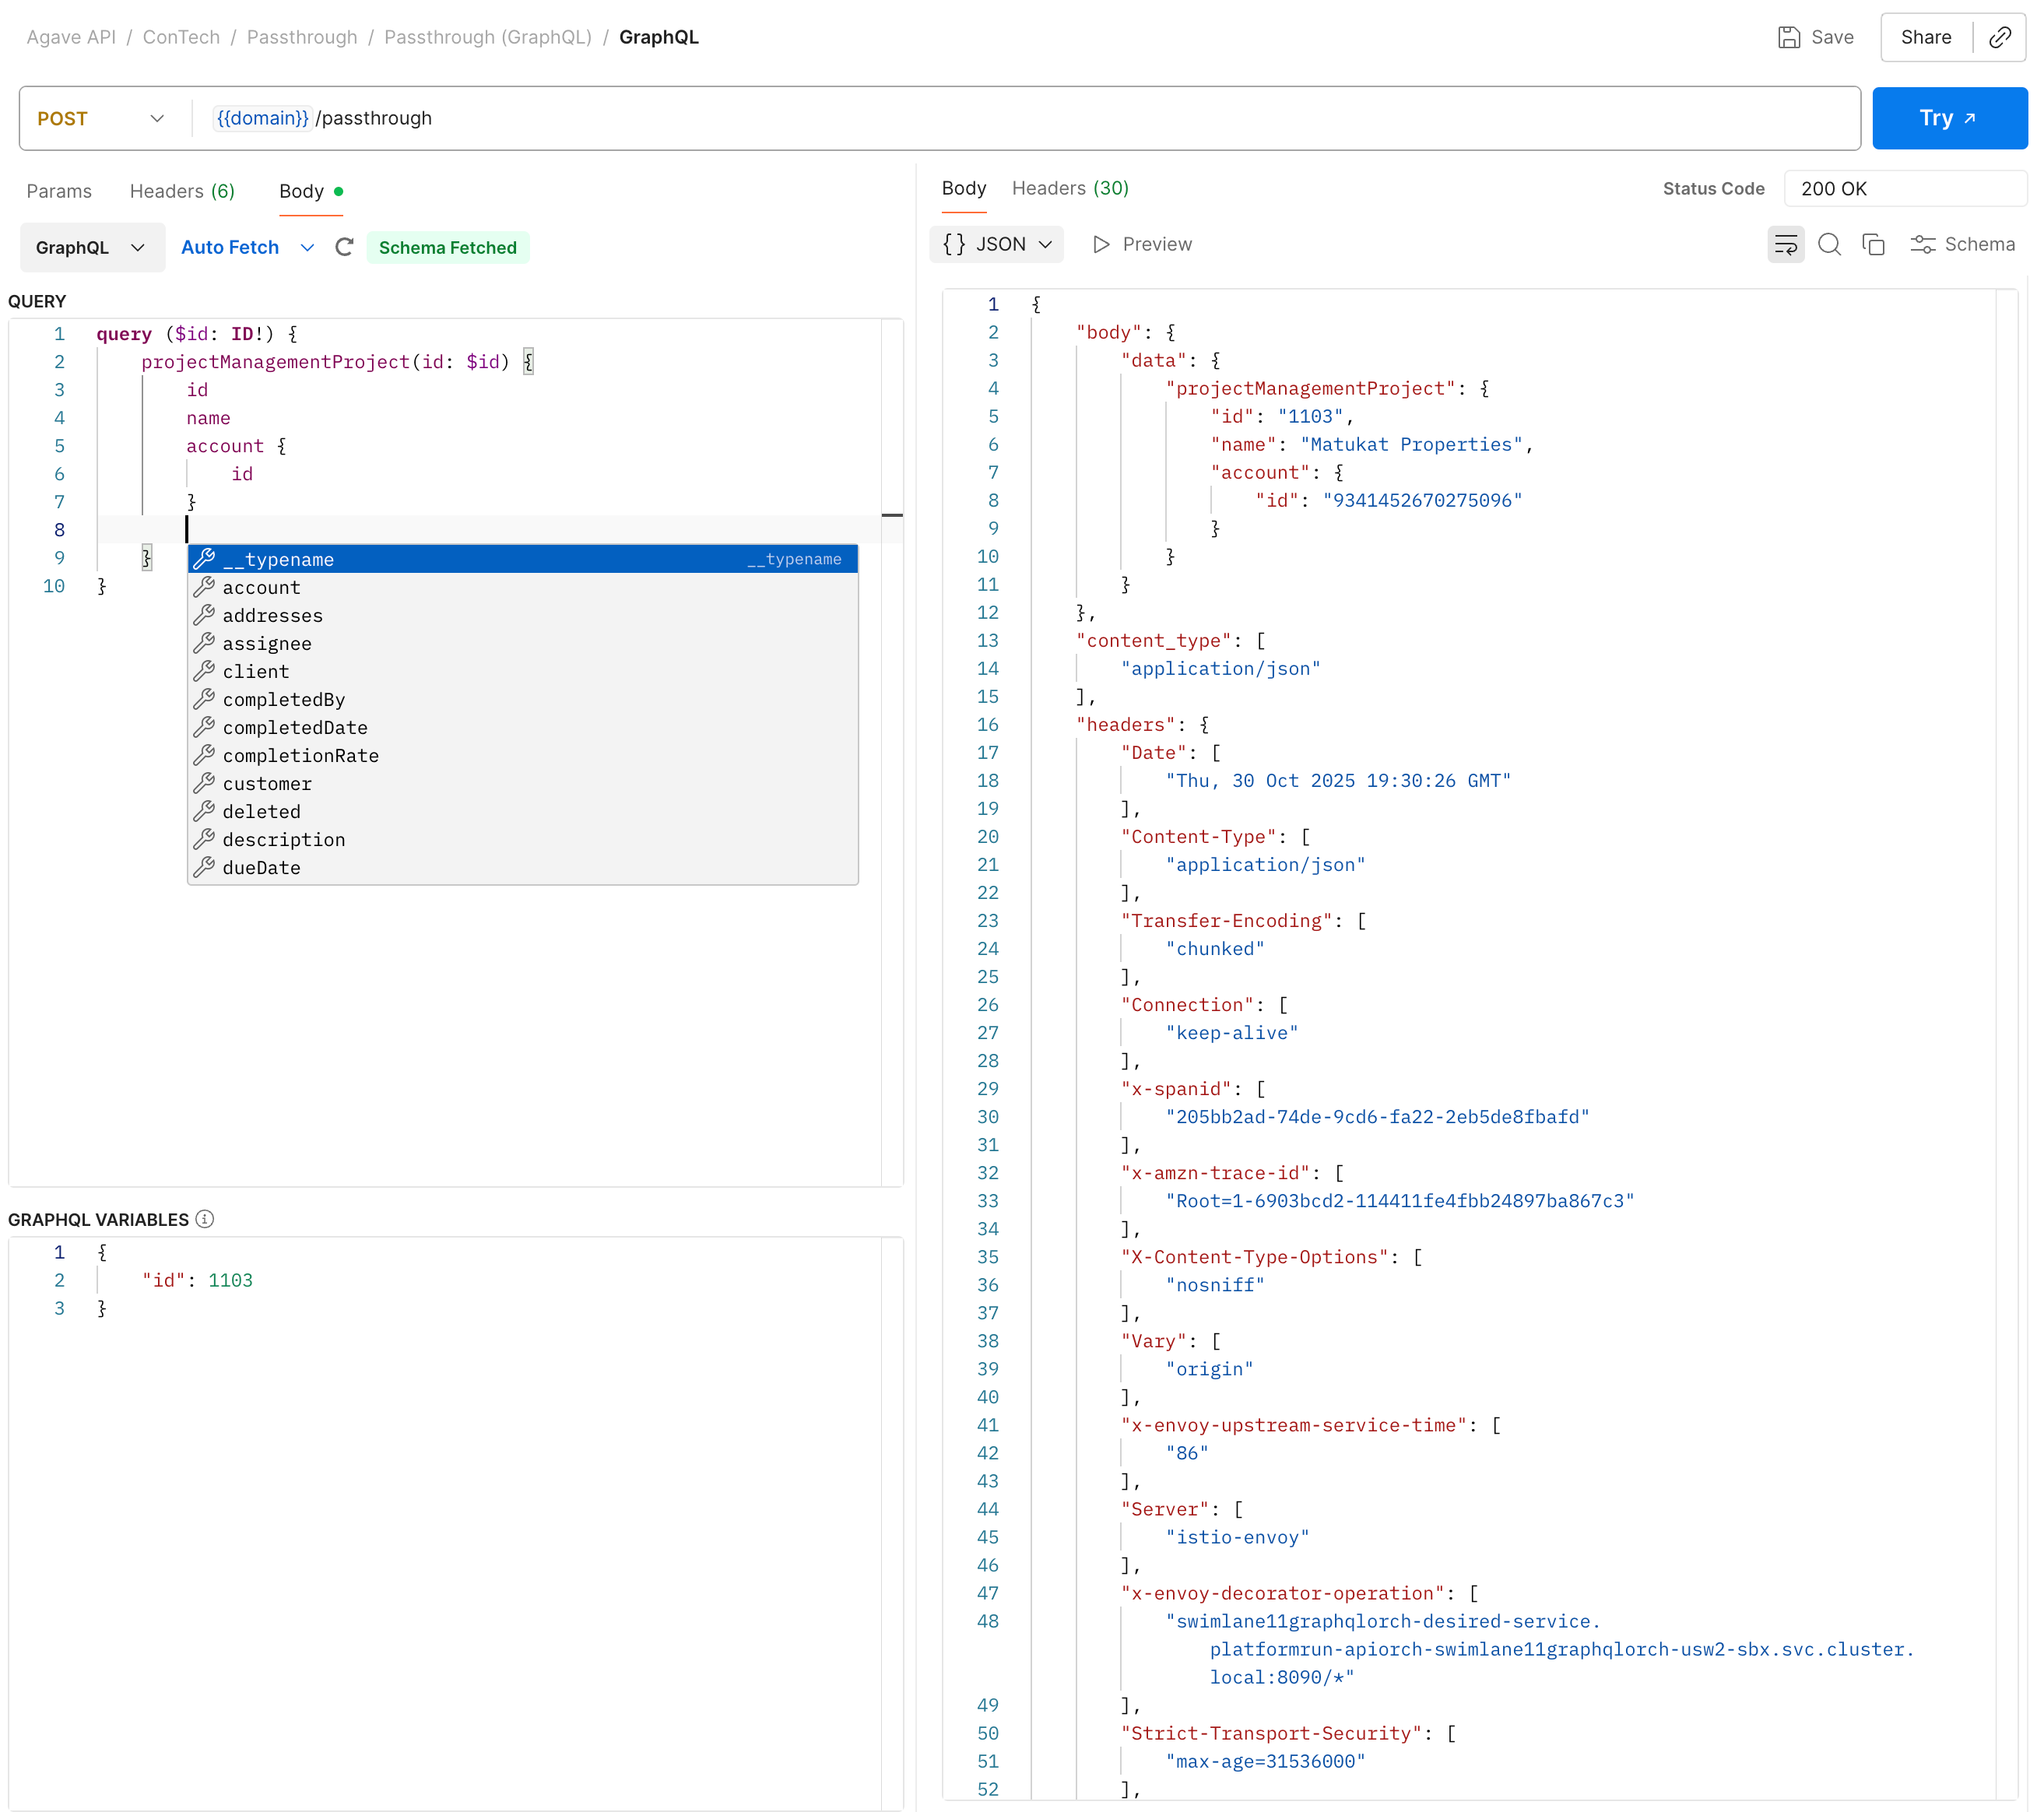Select completionRate from autocomplete list
Viewport: 2044px width, 1812px height.
click(x=300, y=756)
